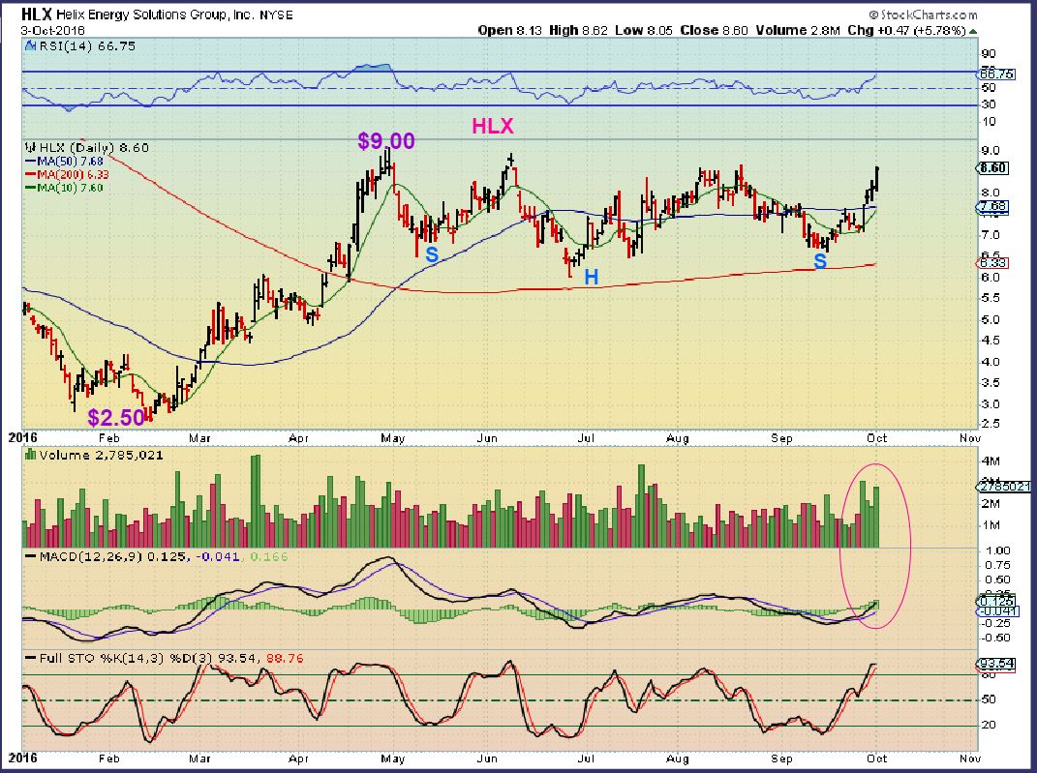The width and height of the screenshot is (1037, 773).
Task: Click the green up arrow after Chg percentage
Action: pos(973,31)
